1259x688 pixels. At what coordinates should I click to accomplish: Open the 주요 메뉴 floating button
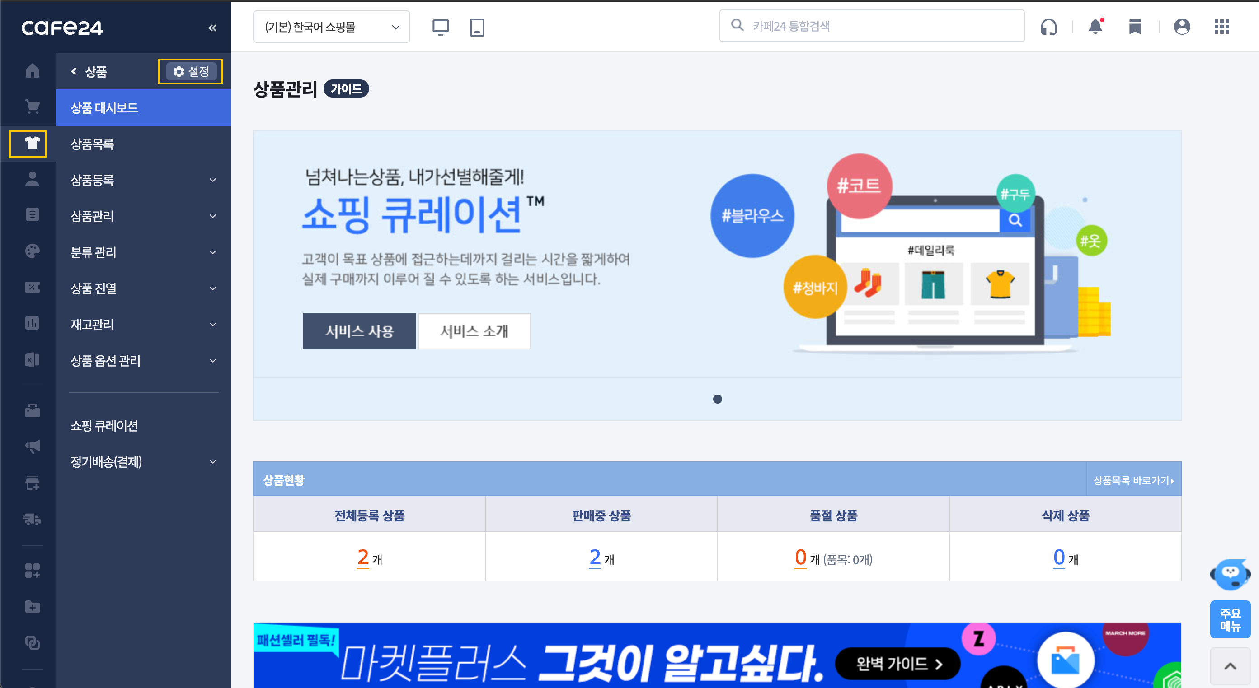coord(1230,619)
